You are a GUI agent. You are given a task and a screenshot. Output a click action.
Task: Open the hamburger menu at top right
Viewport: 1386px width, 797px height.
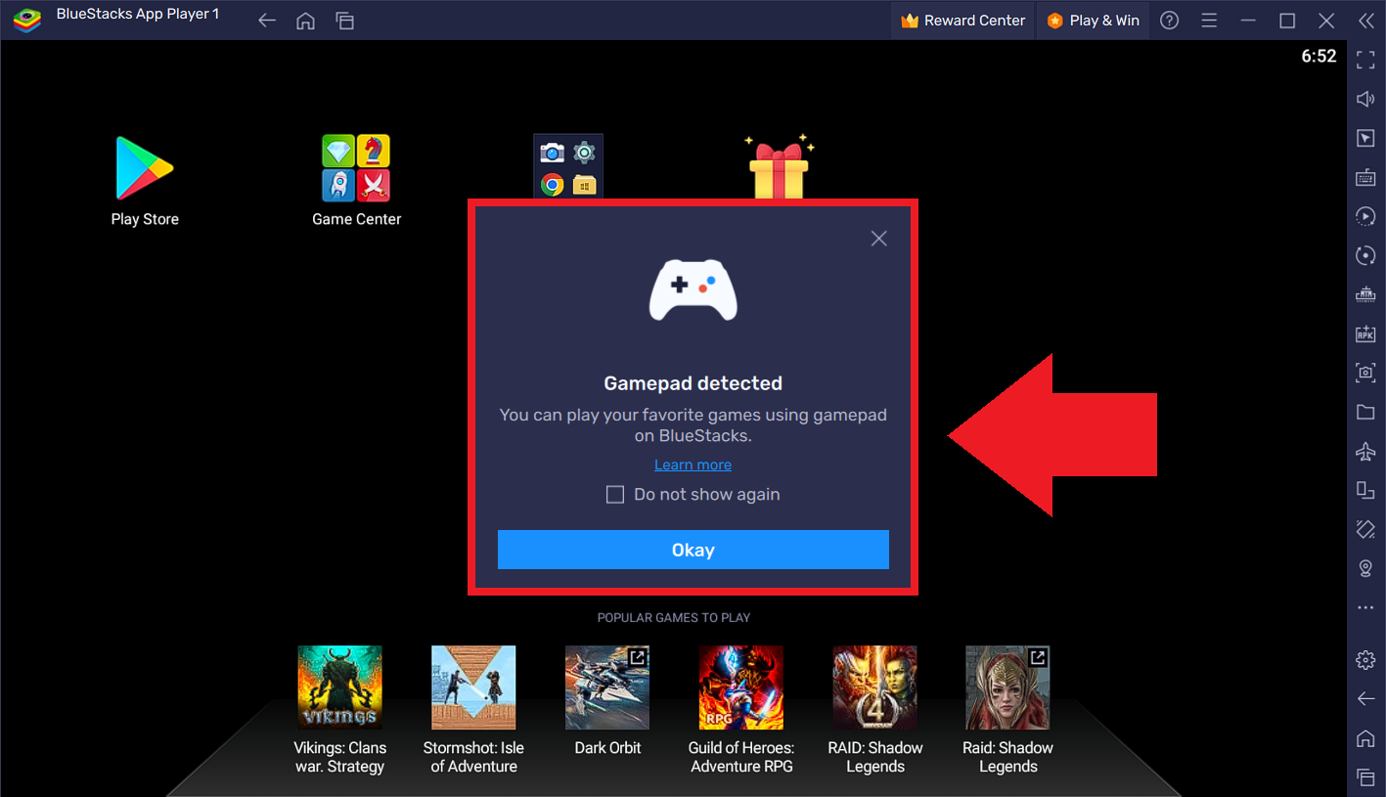(1209, 20)
